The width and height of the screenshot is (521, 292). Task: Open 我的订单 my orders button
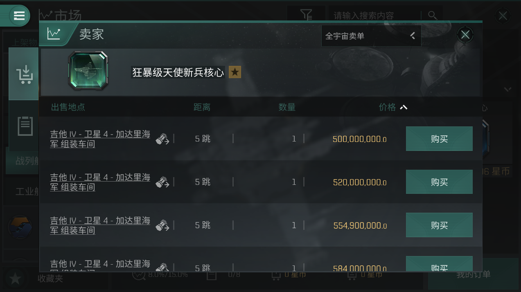click(473, 274)
